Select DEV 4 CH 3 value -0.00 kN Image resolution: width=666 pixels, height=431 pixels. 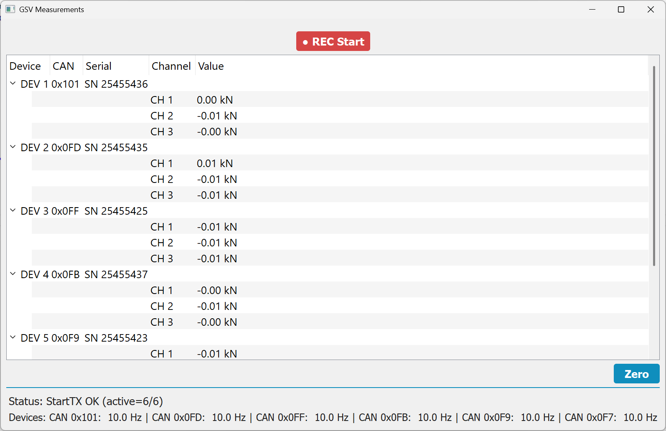(217, 322)
